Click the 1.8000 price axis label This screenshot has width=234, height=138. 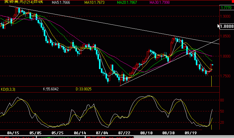click(x=225, y=56)
